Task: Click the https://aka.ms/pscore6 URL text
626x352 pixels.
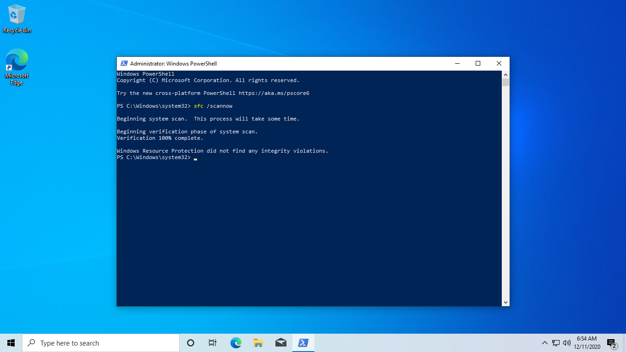Action: (x=274, y=93)
